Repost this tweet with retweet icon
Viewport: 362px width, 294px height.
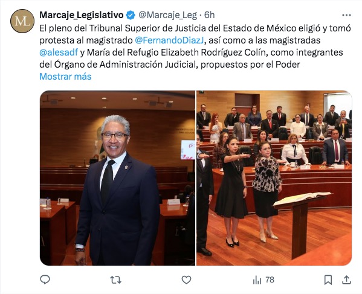[115, 280]
